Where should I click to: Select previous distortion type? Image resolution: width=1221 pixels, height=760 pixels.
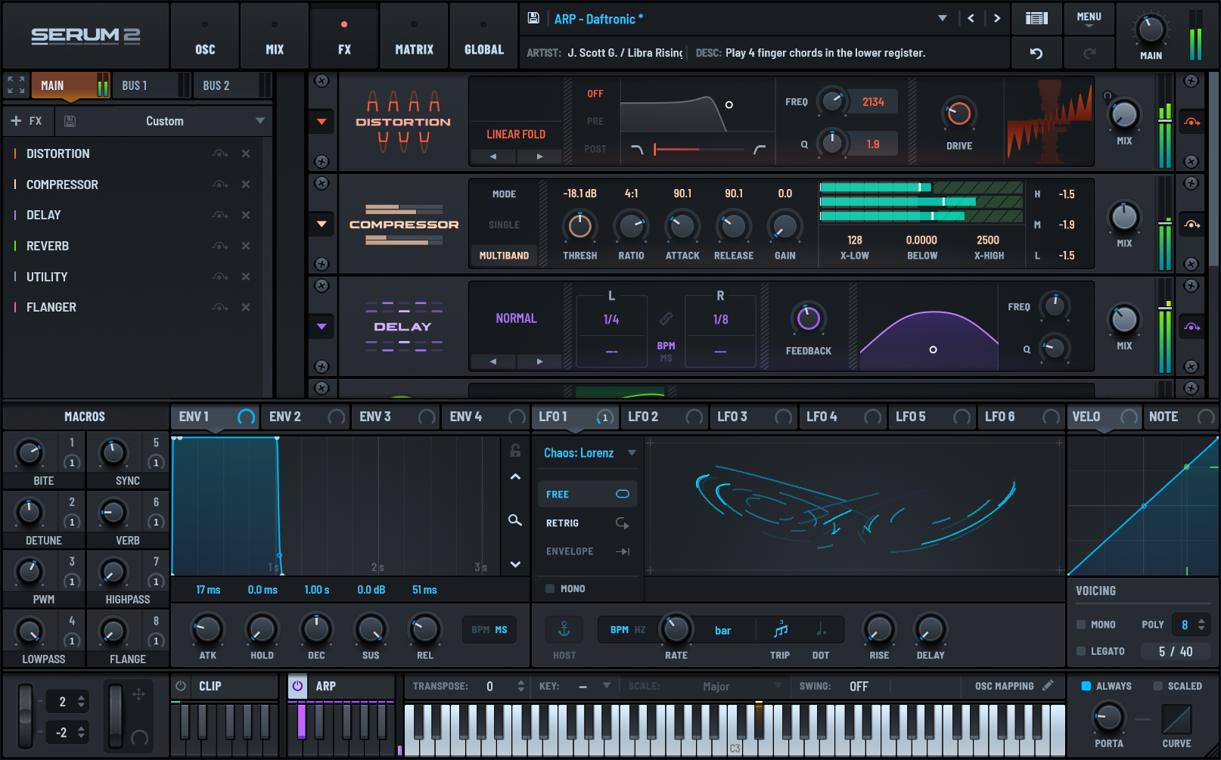click(492, 157)
